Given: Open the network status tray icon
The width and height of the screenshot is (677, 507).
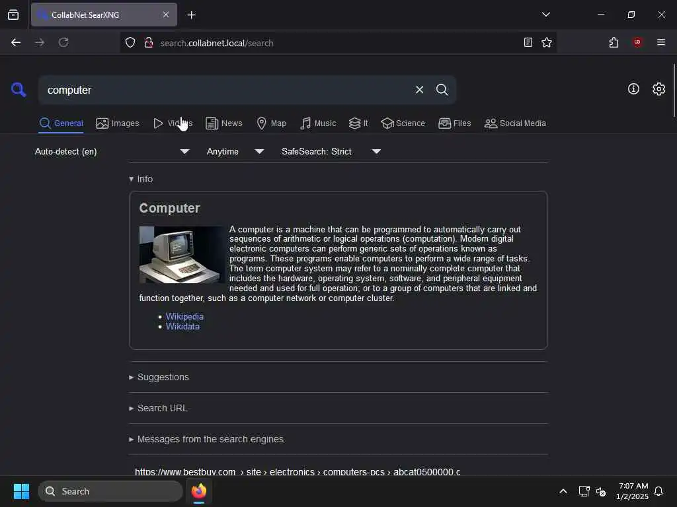Looking at the screenshot, I should tap(584, 491).
